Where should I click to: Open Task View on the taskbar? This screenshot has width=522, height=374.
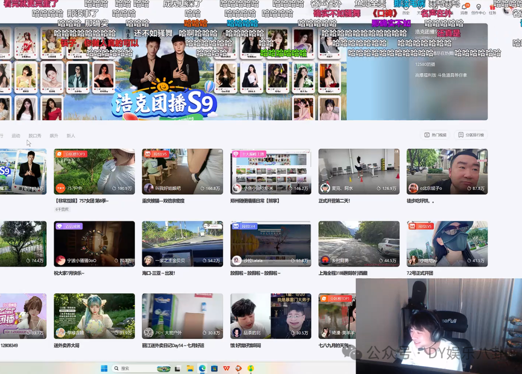[x=177, y=368]
